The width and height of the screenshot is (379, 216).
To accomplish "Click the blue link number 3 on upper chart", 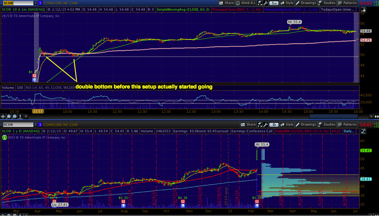I will click(40, 3).
